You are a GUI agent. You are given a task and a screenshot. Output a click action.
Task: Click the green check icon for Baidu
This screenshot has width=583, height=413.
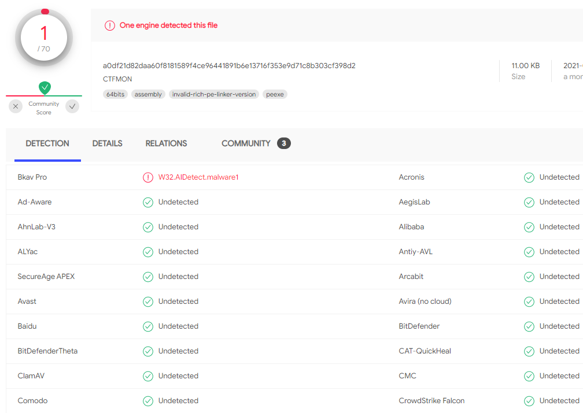pos(148,326)
